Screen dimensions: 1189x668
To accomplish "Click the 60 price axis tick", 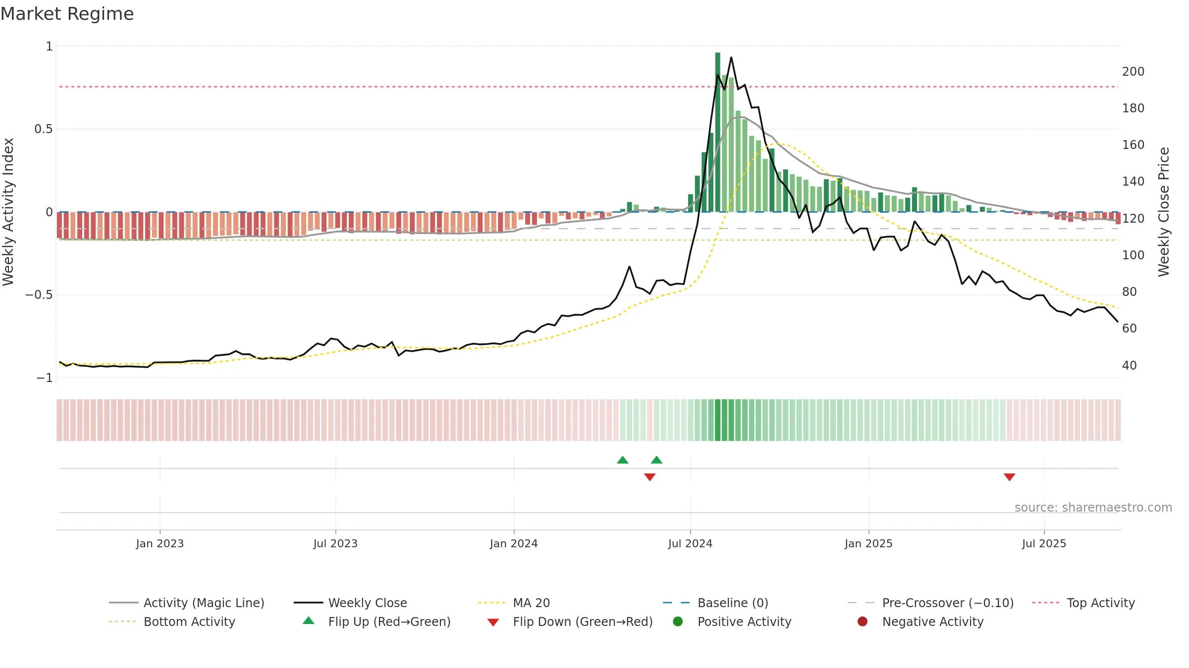I will (1130, 329).
